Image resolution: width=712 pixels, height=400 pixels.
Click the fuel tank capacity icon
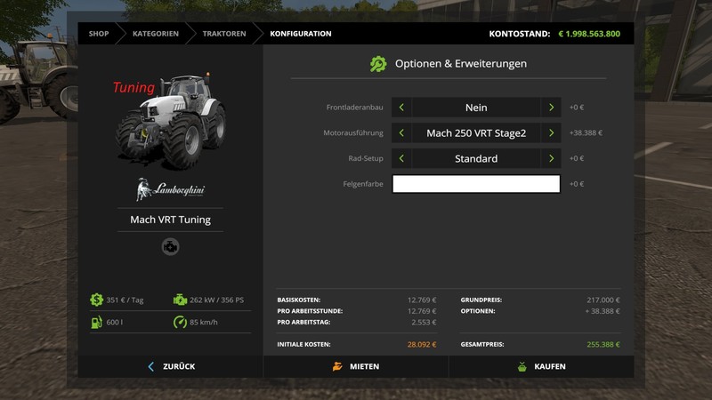96,322
